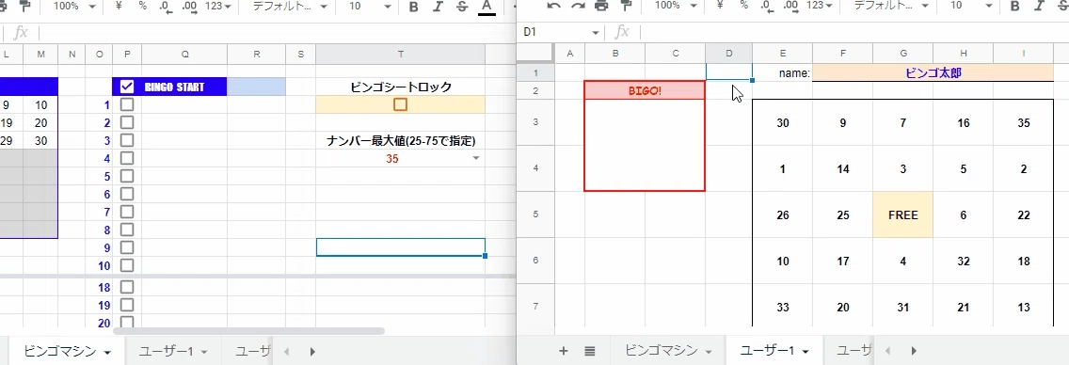Open デフォルト font dropdown in right window

click(x=893, y=7)
